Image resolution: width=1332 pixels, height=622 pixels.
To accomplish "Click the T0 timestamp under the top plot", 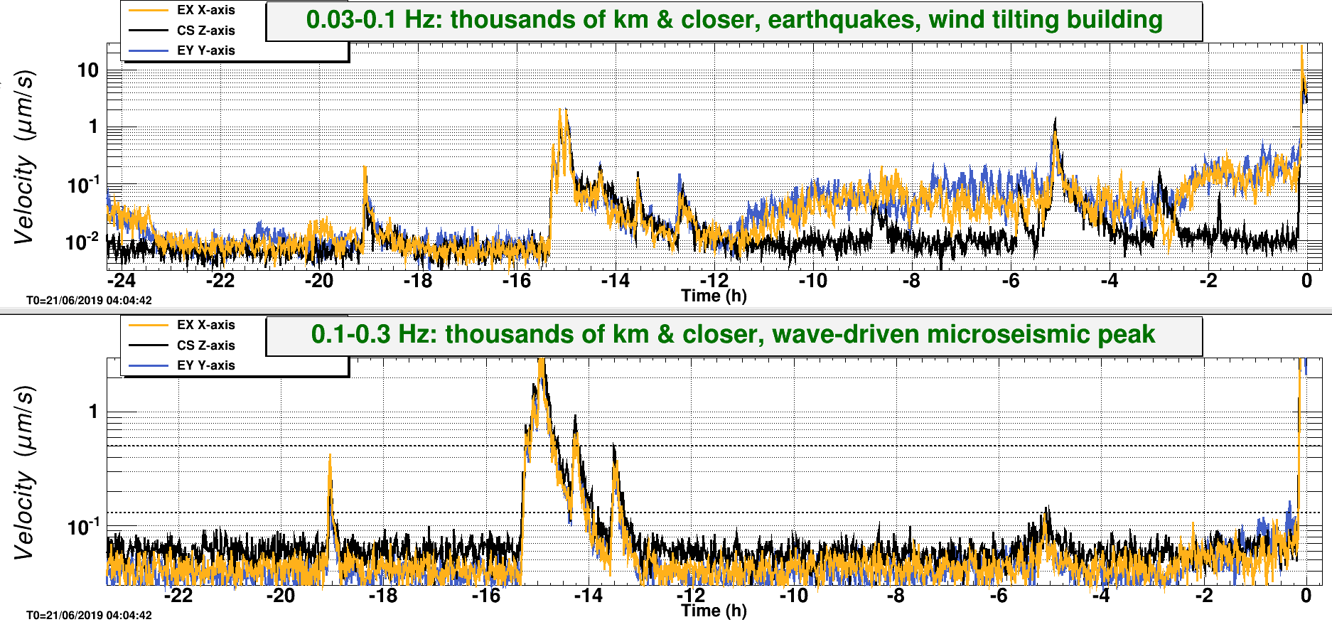I will click(89, 301).
